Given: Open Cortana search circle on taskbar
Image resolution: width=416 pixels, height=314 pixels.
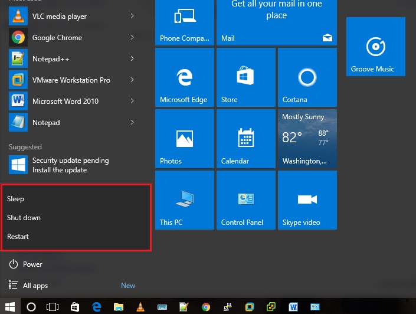Looking at the screenshot, I should click(31, 307).
